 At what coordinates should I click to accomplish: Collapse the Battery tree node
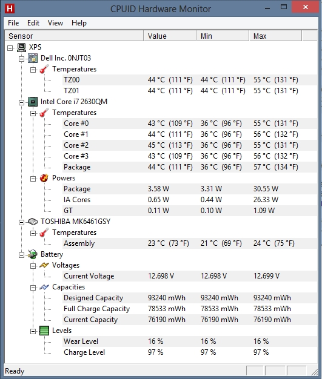click(22, 255)
